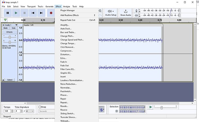Image resolution: width=199 pixels, height=122 pixels.
Task: Open the Help menu
Action: coord(81,6)
